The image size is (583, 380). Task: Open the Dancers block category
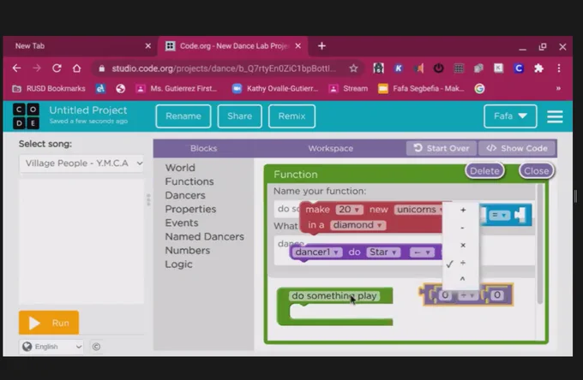185,195
